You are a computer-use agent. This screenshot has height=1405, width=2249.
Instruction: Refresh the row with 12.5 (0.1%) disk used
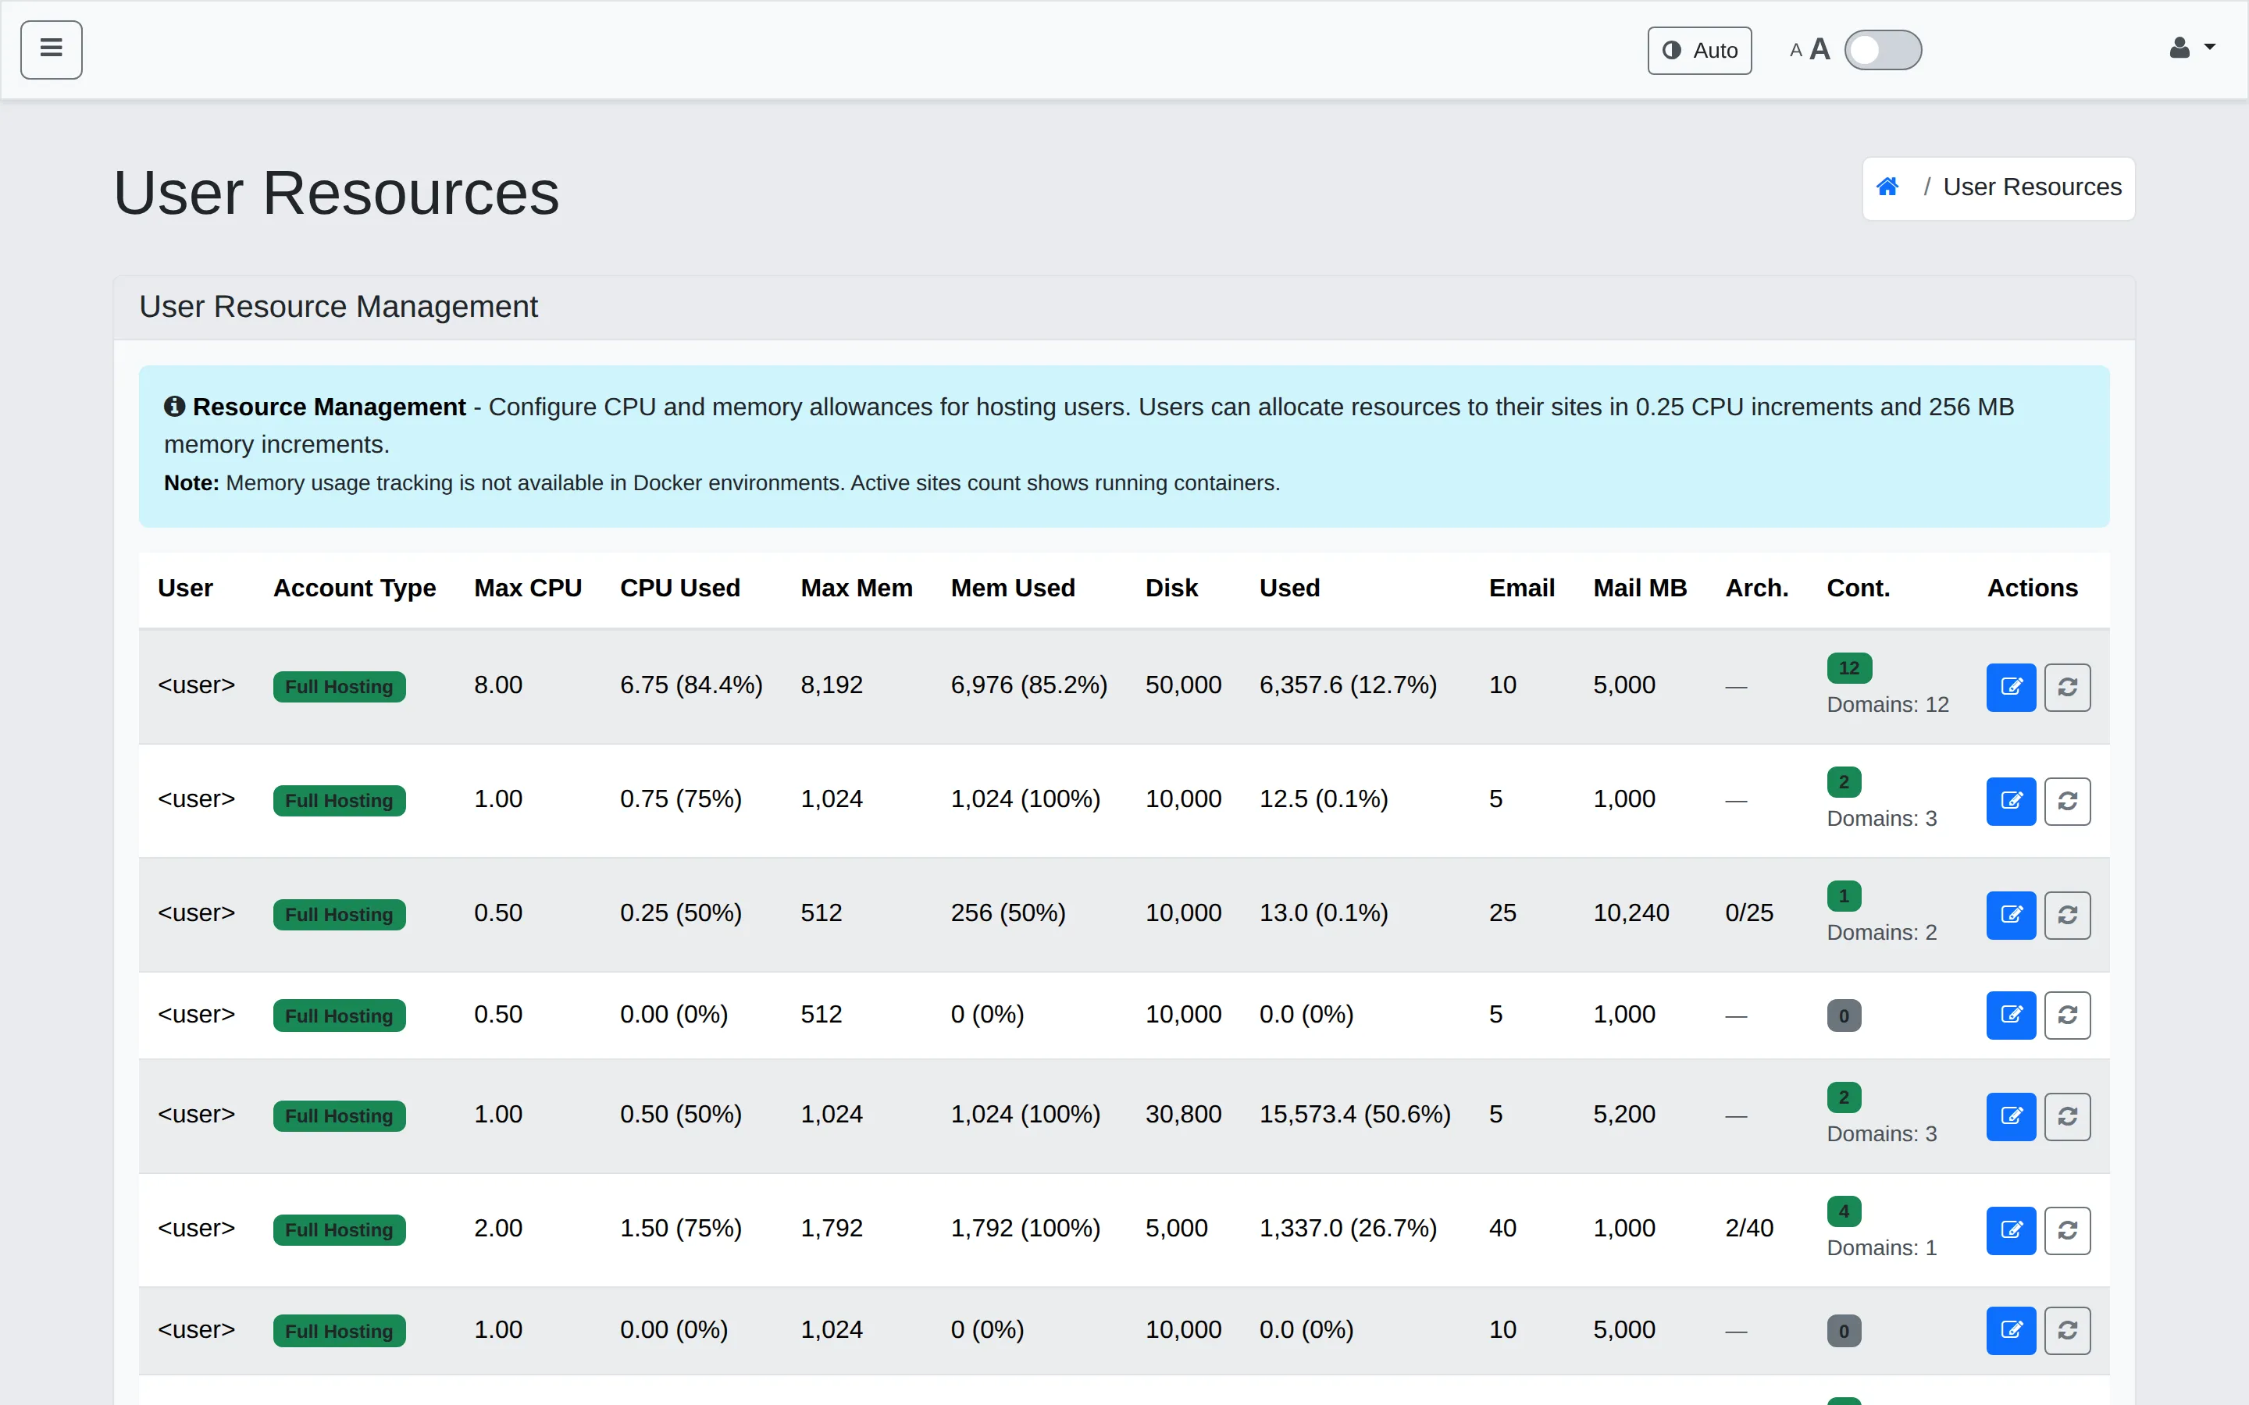coord(2067,801)
